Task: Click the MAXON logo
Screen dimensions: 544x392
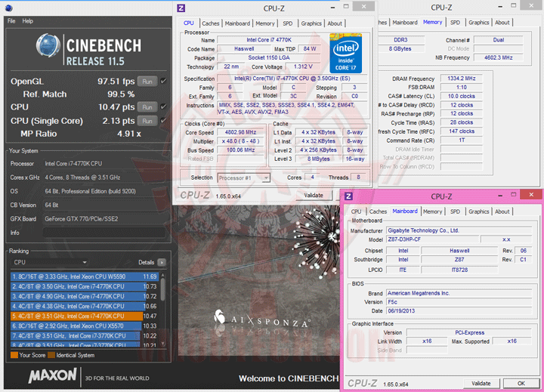Action: (x=52, y=375)
